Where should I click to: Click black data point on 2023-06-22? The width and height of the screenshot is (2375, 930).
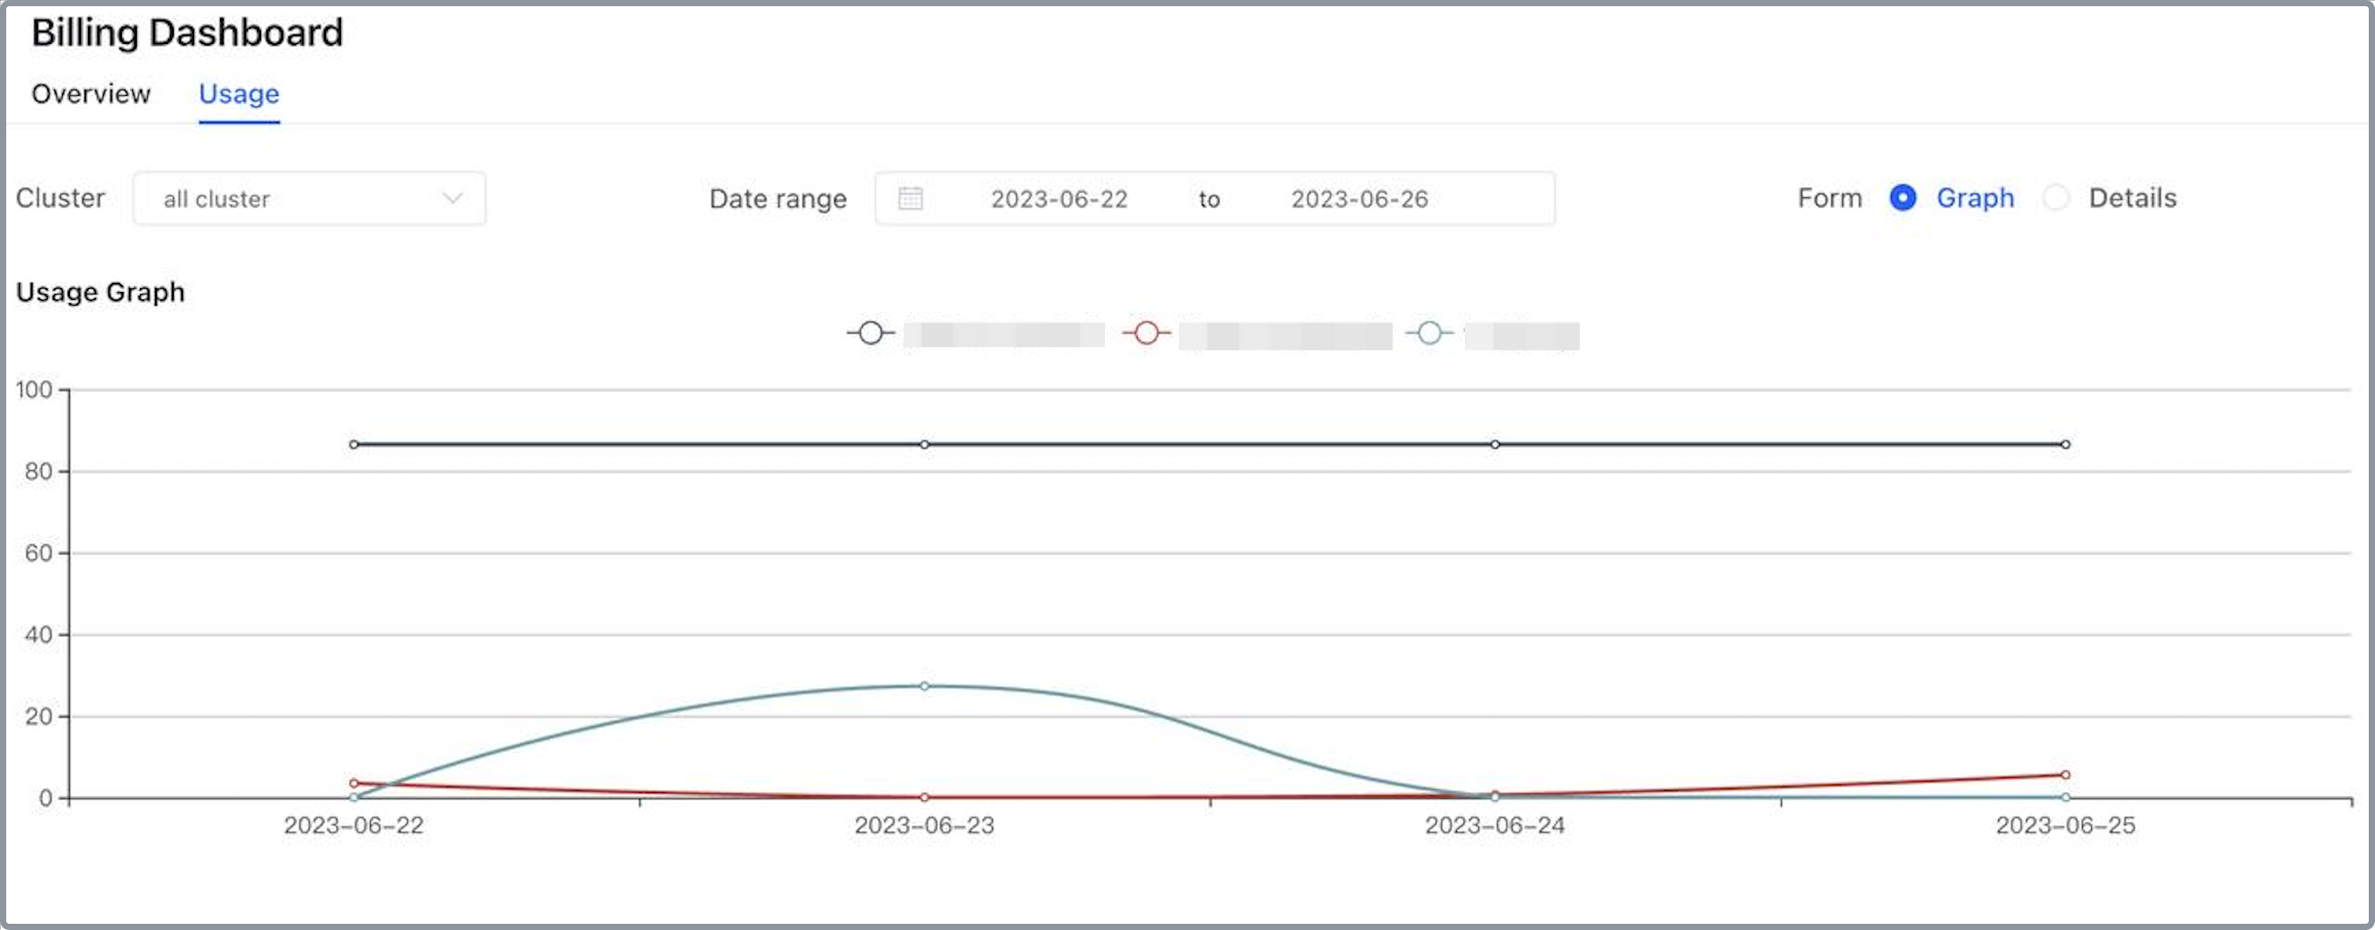[x=354, y=445]
